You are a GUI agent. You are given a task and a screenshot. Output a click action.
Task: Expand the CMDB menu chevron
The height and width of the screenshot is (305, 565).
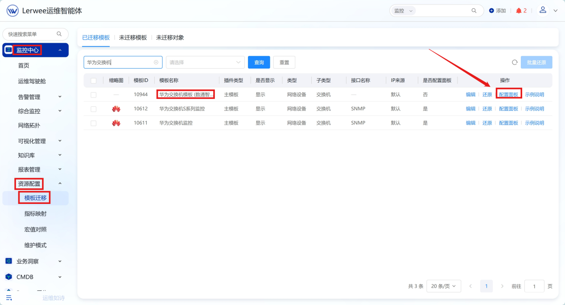[60, 277]
